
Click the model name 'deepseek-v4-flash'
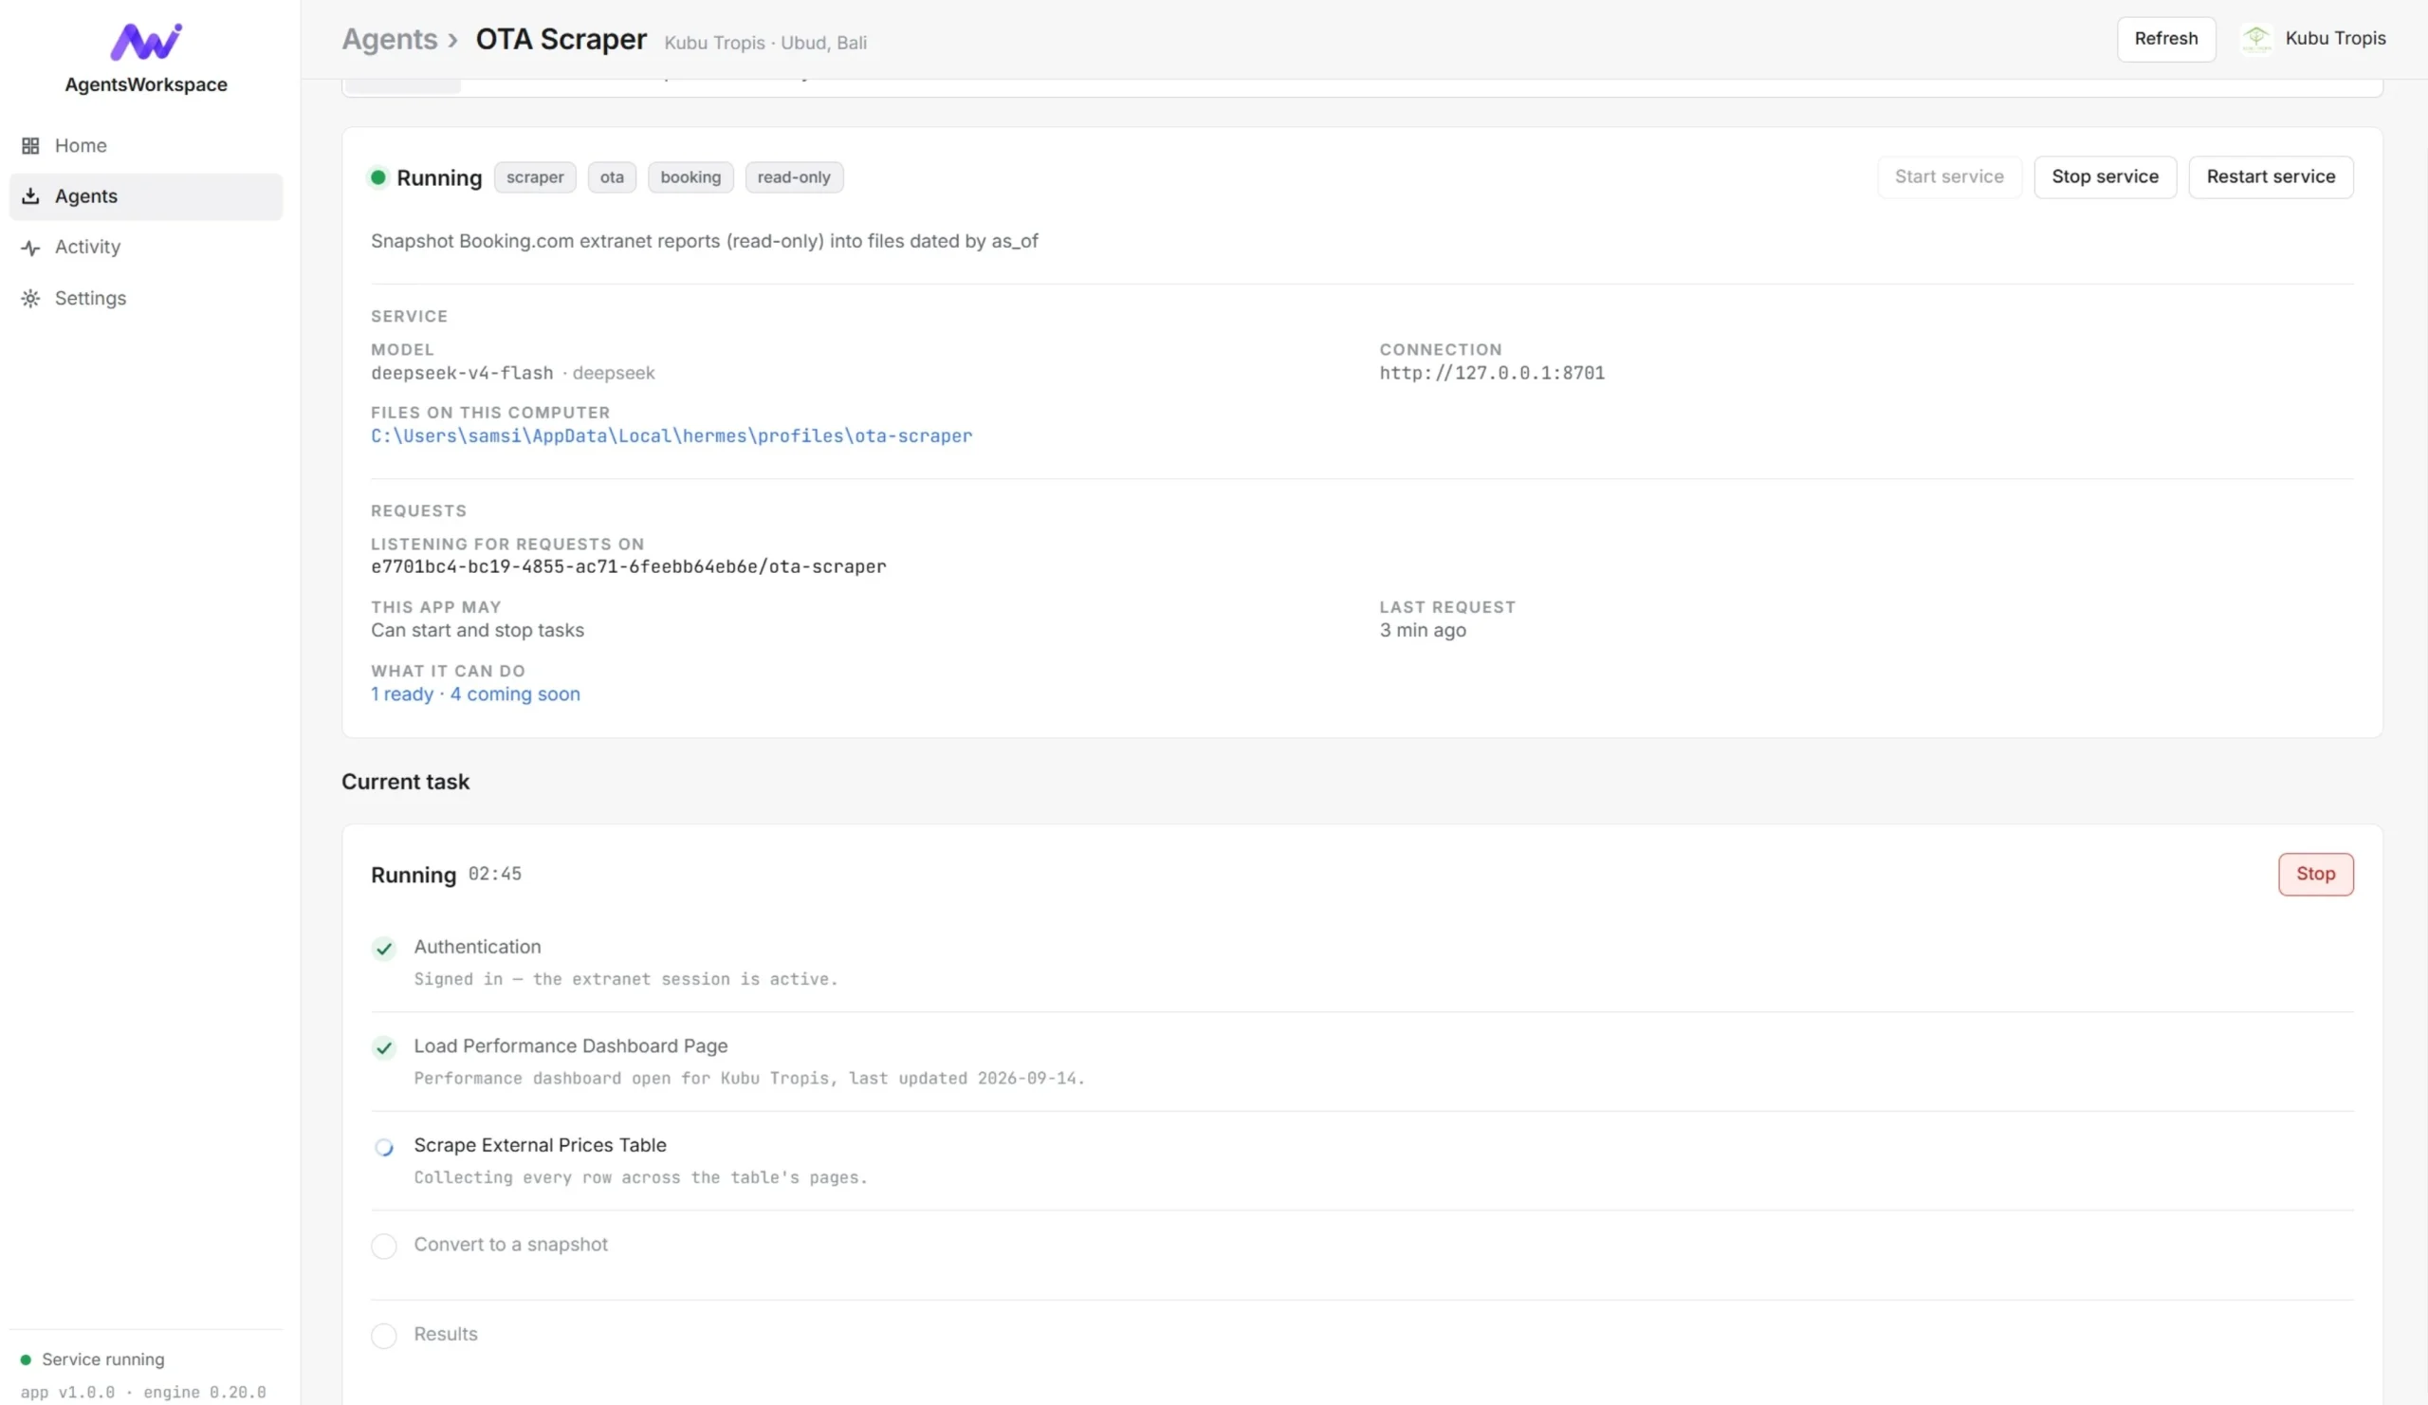pyautogui.click(x=463, y=373)
